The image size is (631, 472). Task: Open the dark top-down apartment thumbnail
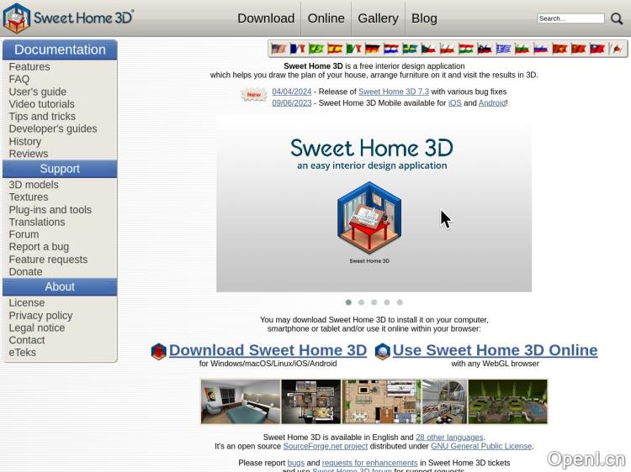(311, 401)
